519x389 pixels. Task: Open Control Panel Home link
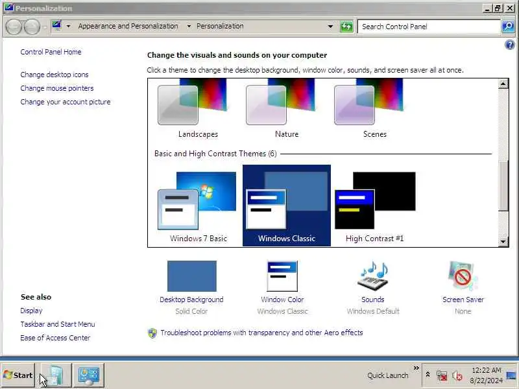point(51,52)
